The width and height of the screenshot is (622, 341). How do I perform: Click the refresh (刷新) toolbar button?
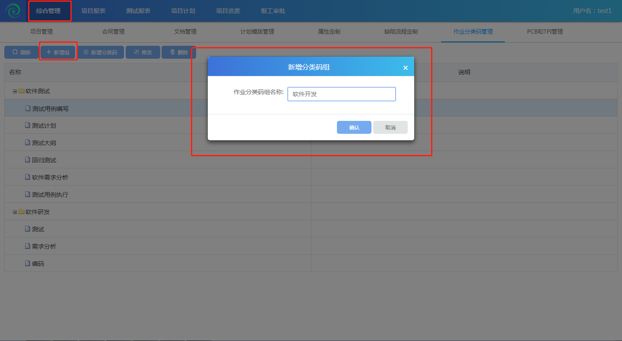[21, 52]
